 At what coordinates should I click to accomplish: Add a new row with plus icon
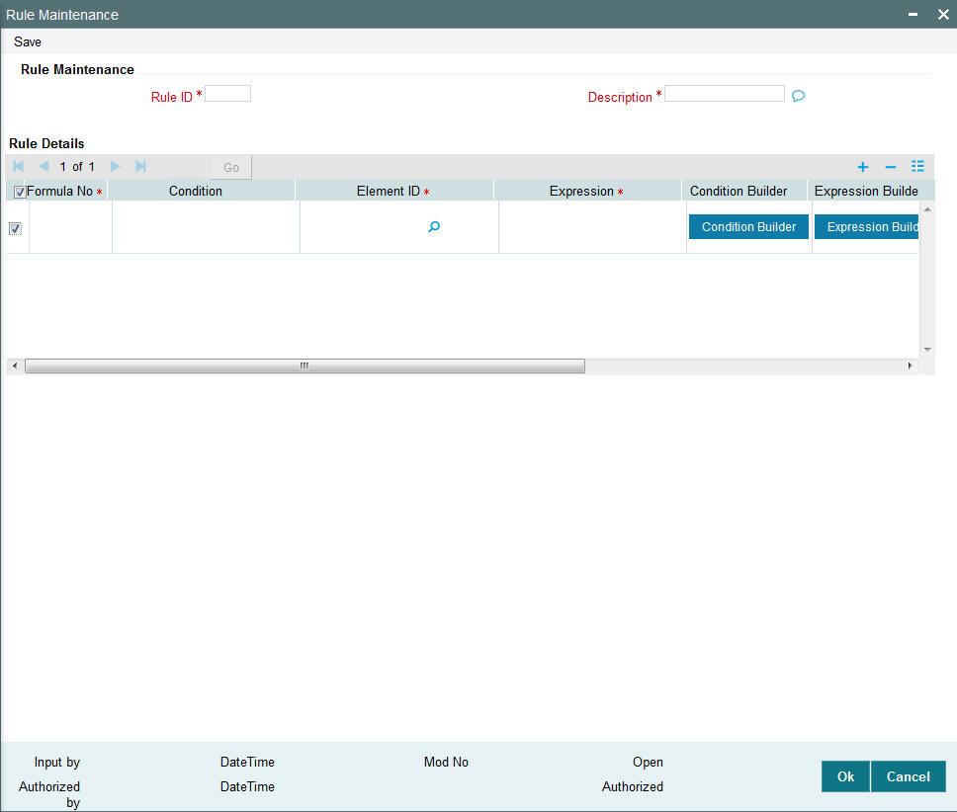[862, 167]
